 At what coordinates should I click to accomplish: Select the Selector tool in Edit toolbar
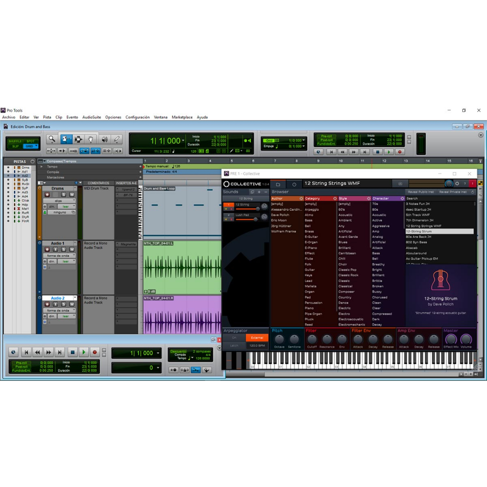78,139
